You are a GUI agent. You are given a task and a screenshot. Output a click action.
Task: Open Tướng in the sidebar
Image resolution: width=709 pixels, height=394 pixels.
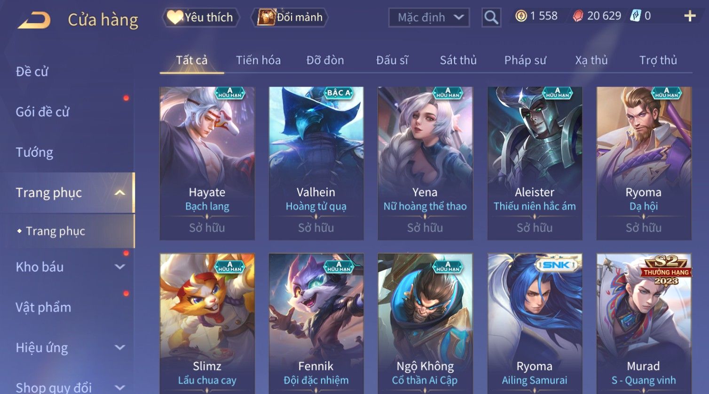[x=34, y=153]
